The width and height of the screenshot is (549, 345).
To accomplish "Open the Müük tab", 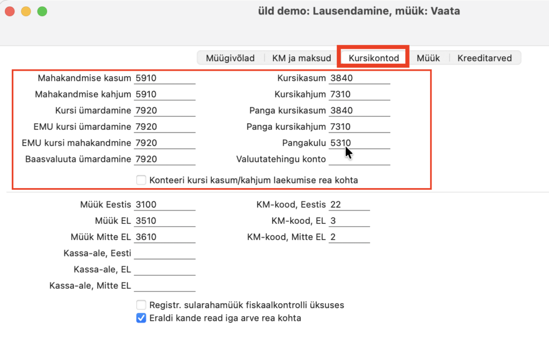I will (428, 58).
